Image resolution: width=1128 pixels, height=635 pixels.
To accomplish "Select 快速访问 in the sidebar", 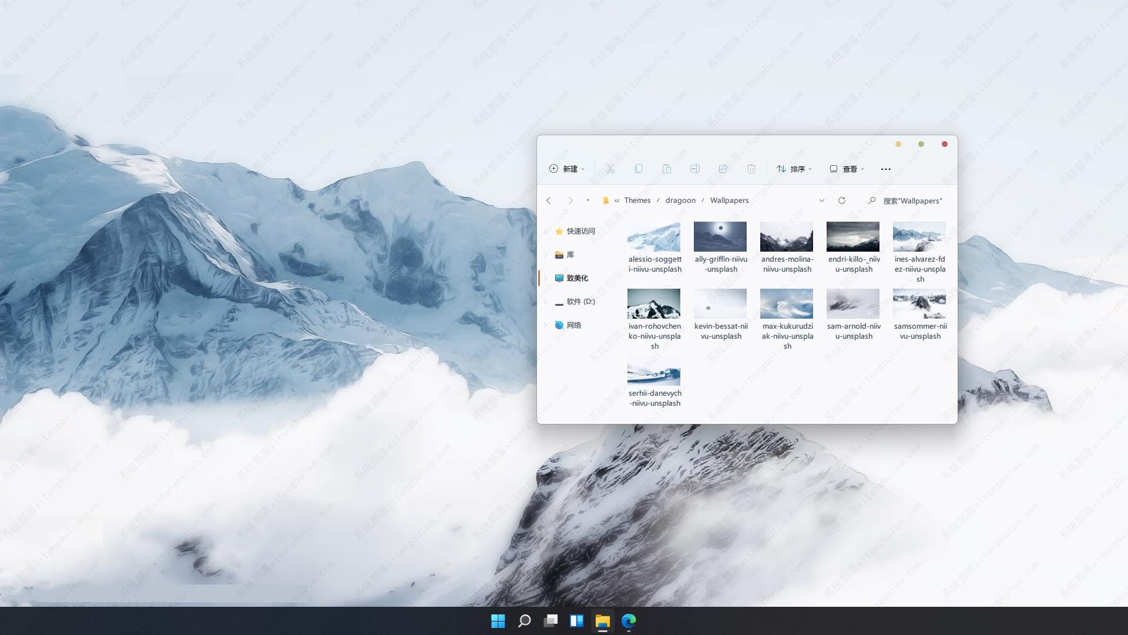I will [580, 231].
